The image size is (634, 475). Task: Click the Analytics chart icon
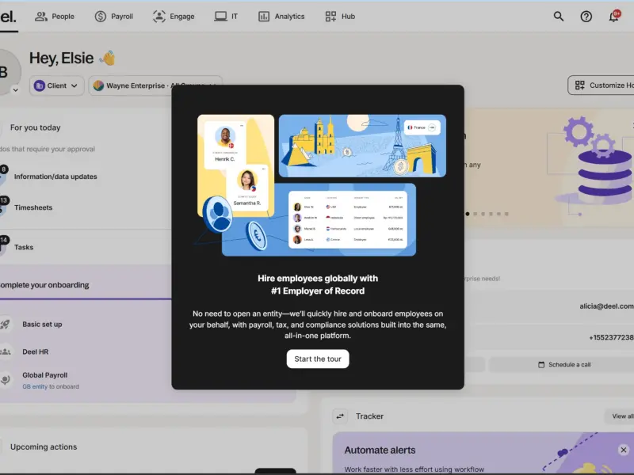[264, 17]
